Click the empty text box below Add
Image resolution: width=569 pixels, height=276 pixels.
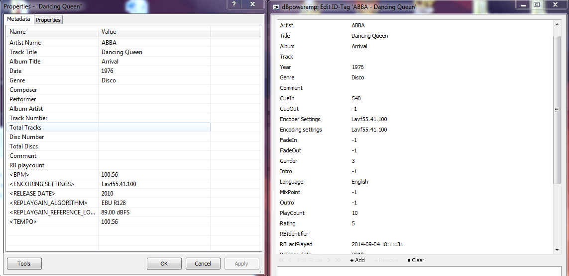419,271
